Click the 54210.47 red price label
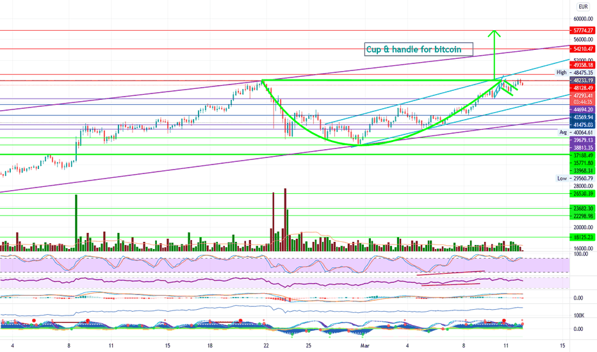The height and width of the screenshot is (352, 597). coord(582,49)
